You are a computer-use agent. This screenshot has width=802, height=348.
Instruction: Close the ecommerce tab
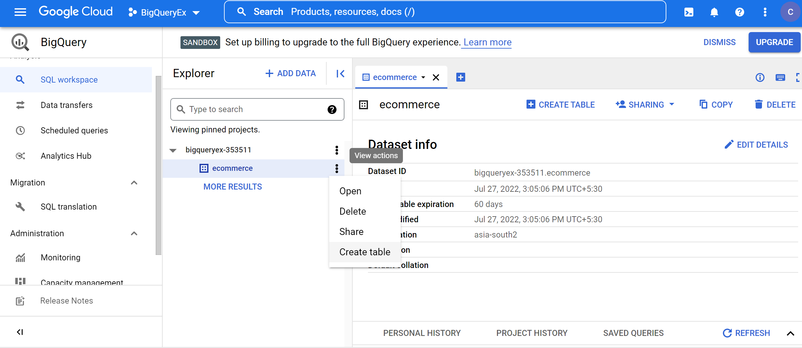(x=436, y=77)
